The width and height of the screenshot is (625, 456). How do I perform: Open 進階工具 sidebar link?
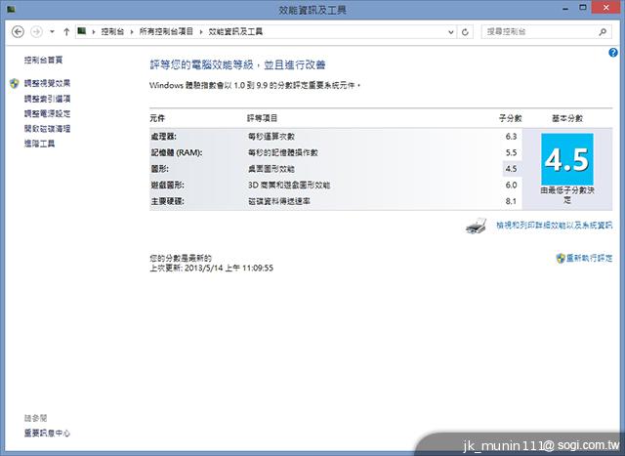click(39, 144)
